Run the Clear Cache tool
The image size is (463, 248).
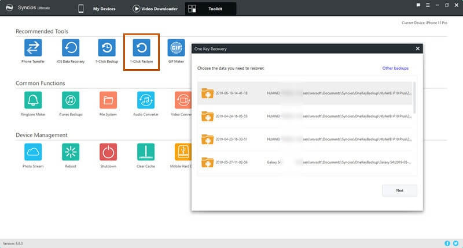pyautogui.click(x=146, y=152)
